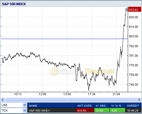Click the 803.00 price axis label
This screenshot has width=142, height=114.
[x=134, y=36]
